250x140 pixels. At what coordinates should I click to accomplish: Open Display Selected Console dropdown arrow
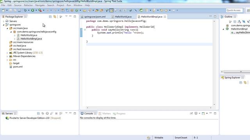[200, 113]
